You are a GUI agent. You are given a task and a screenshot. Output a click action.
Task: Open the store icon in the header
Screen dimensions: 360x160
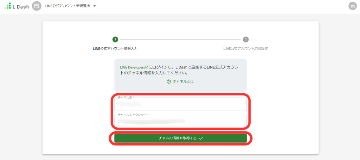click(36, 6)
